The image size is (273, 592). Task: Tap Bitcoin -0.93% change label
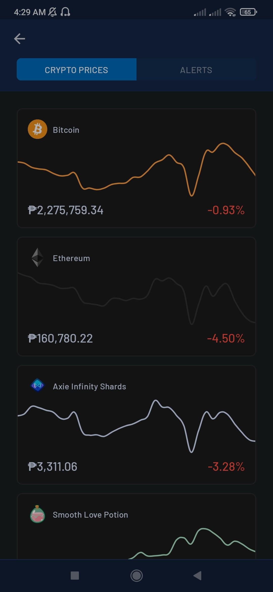click(x=226, y=210)
